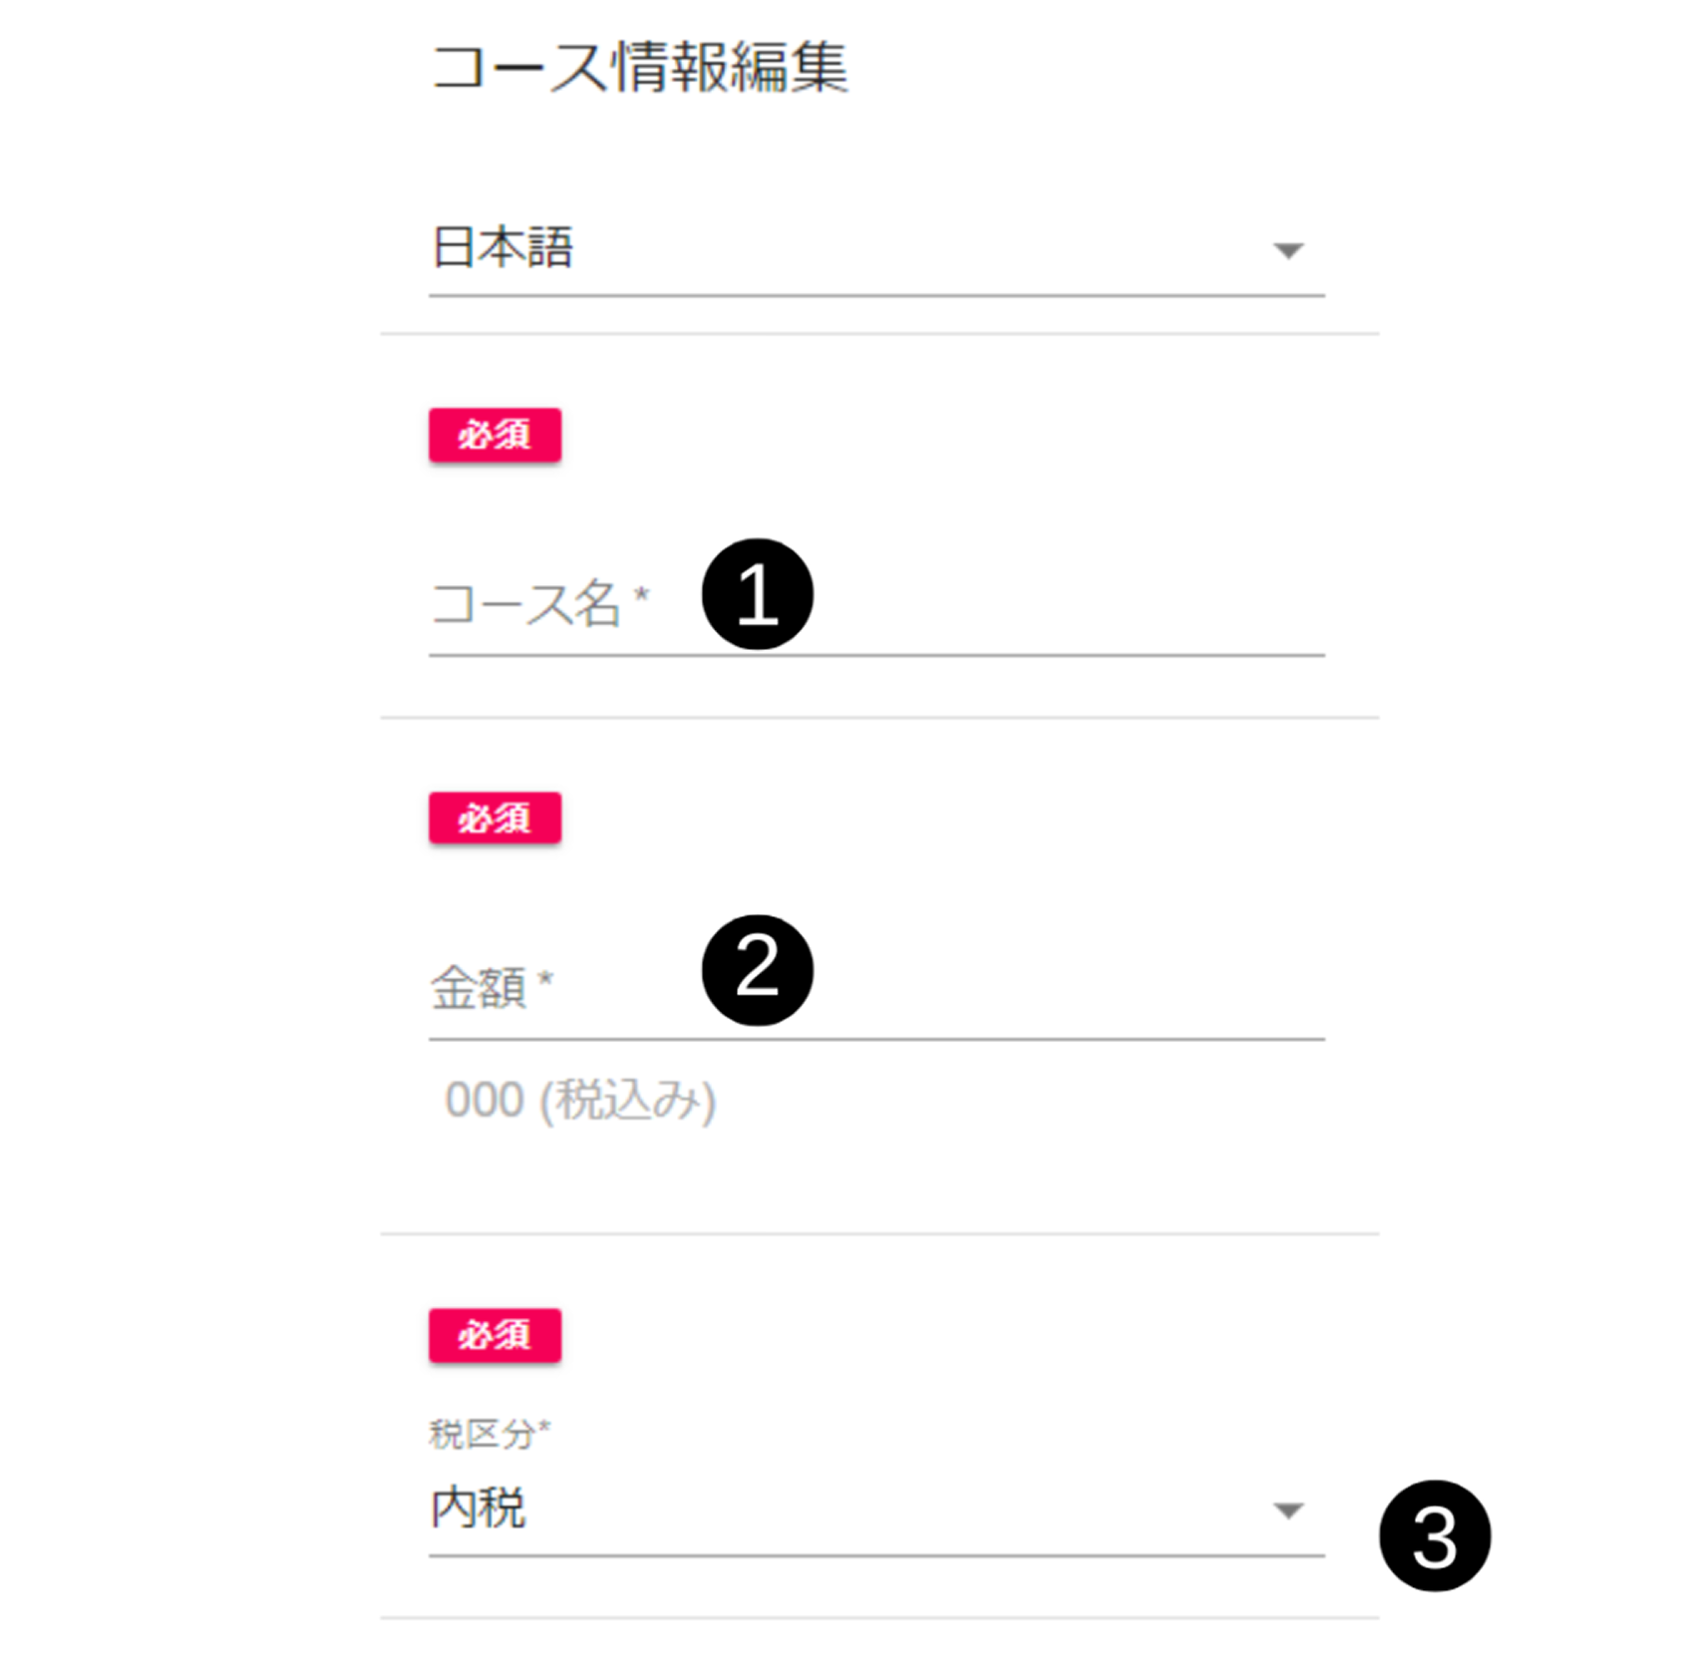Click the numbered marker 2 circle
1701x1669 pixels.
[757, 970]
